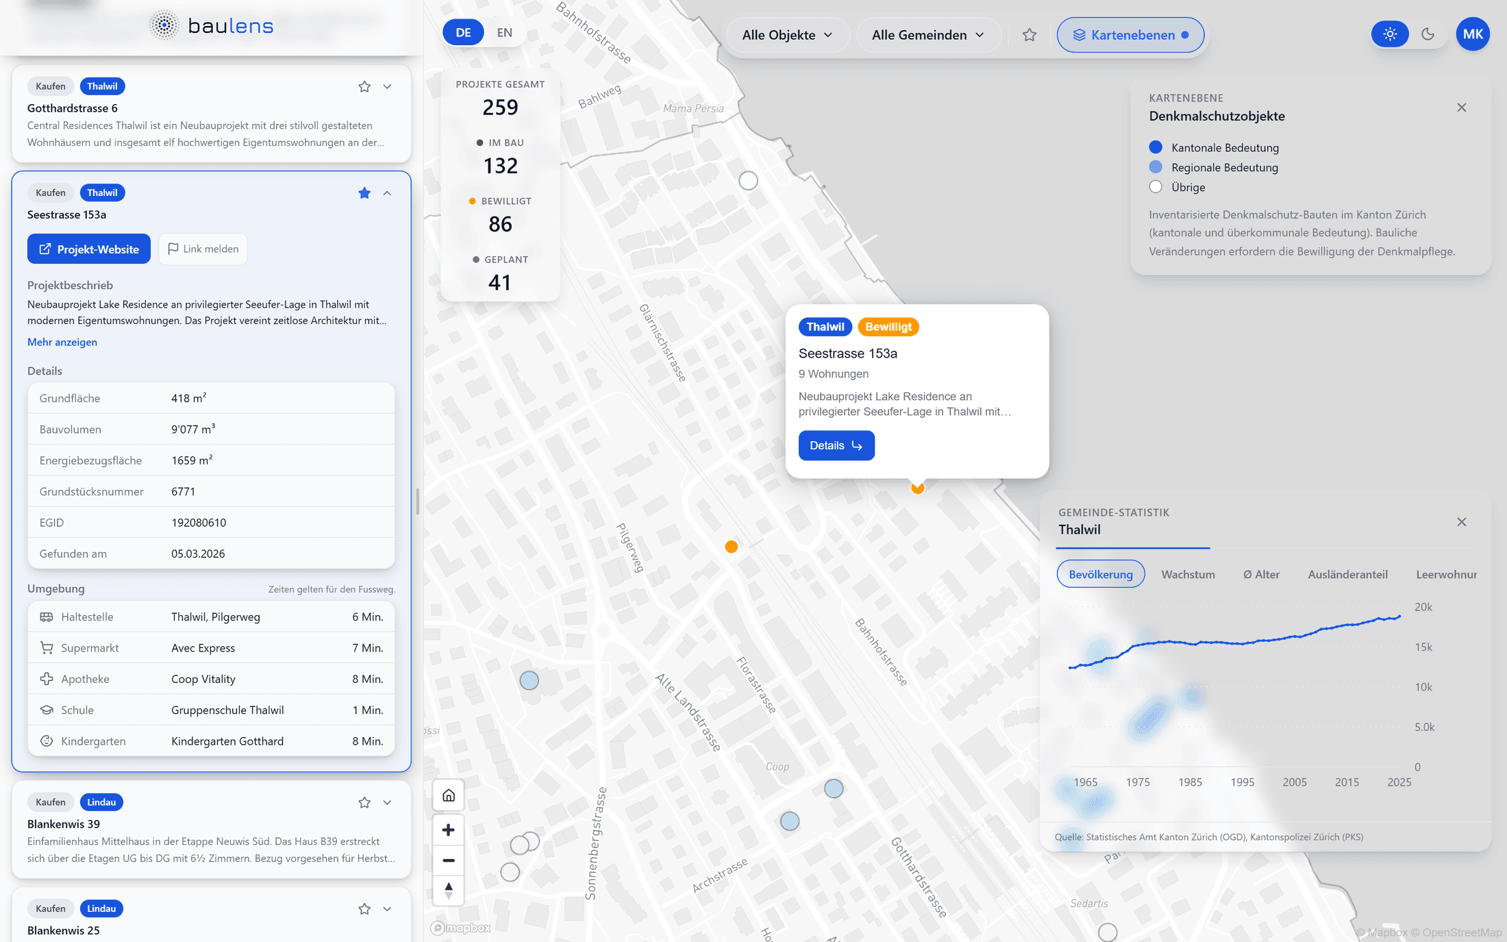Enable light mode sun toggle
The height and width of the screenshot is (942, 1507).
click(x=1389, y=34)
